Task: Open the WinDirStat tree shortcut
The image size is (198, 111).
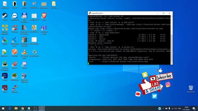Action: click(x=15, y=77)
